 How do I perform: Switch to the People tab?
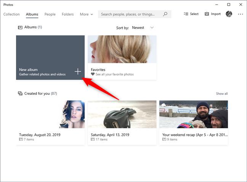[x=50, y=14]
